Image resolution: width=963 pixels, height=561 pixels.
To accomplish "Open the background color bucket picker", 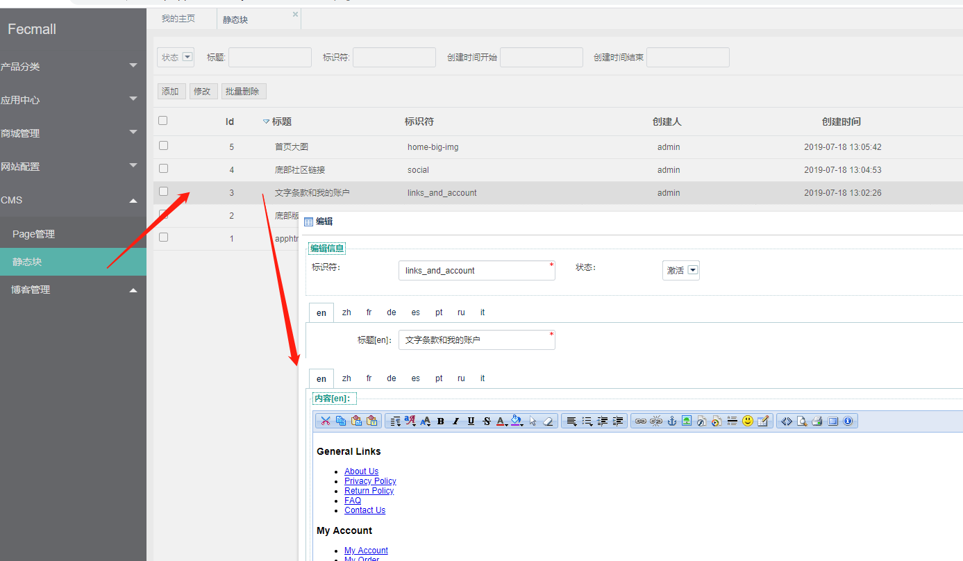I will [x=517, y=421].
